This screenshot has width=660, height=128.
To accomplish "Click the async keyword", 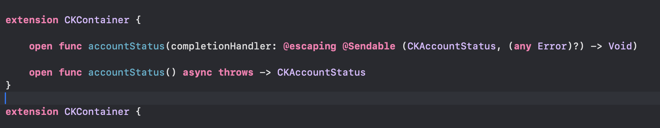I will 197,72.
